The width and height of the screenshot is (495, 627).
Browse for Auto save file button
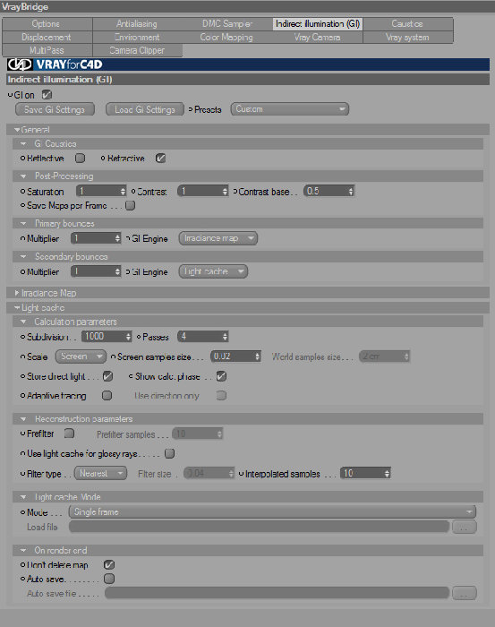pyautogui.click(x=465, y=593)
